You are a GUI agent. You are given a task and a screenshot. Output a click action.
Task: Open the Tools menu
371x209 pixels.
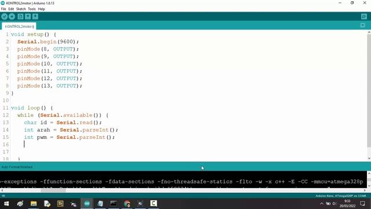32,9
